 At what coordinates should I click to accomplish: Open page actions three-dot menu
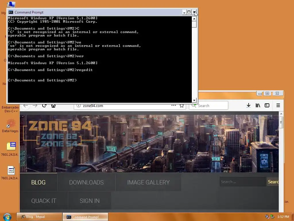tap(174, 105)
